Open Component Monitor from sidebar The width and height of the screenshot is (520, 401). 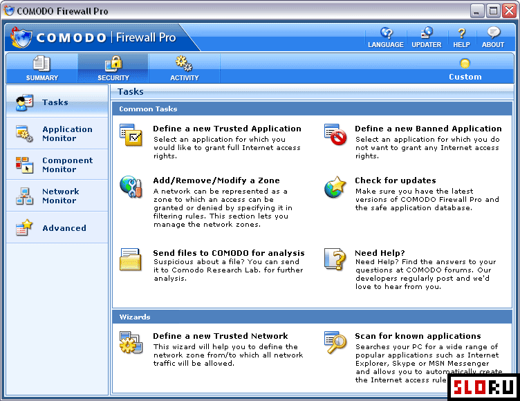57,165
